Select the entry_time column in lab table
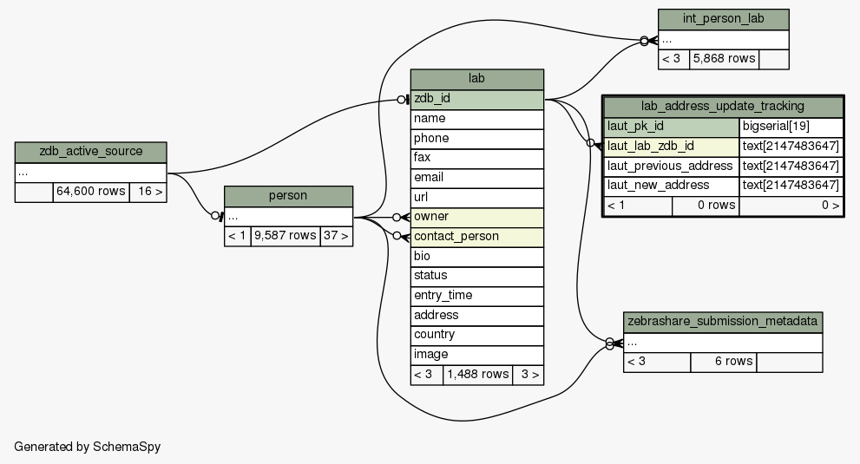The width and height of the screenshot is (860, 464). click(x=476, y=296)
